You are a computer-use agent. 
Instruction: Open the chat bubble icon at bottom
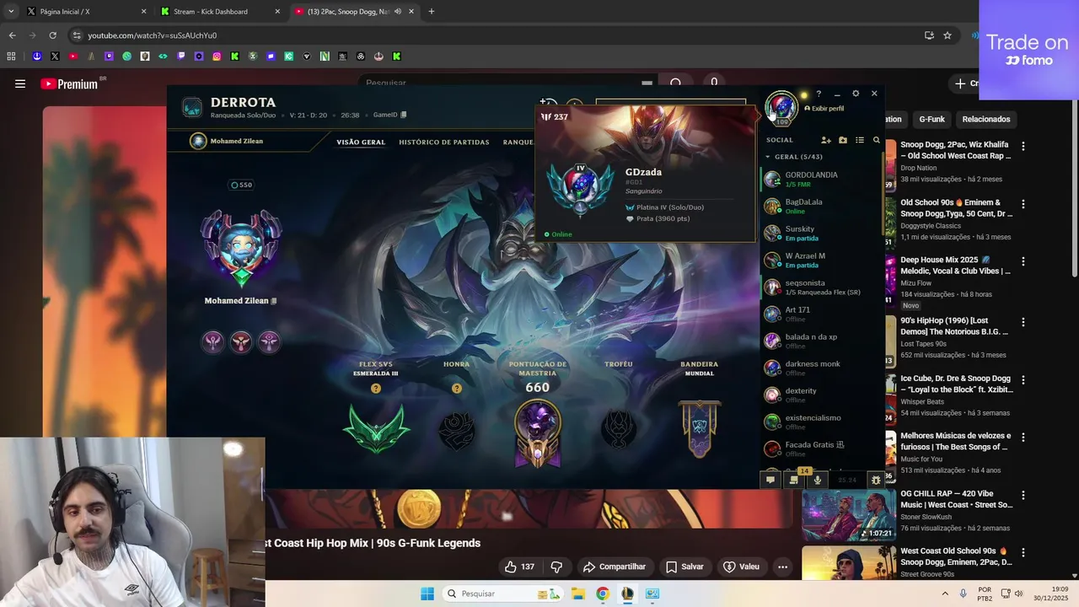coord(770,480)
